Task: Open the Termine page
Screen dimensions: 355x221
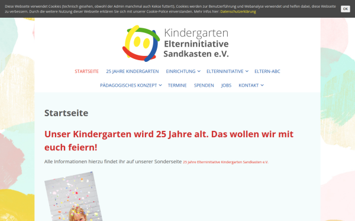Action: (x=177, y=85)
